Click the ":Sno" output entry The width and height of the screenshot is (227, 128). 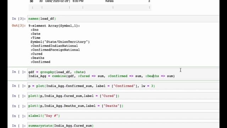pyautogui.click(x=34, y=30)
